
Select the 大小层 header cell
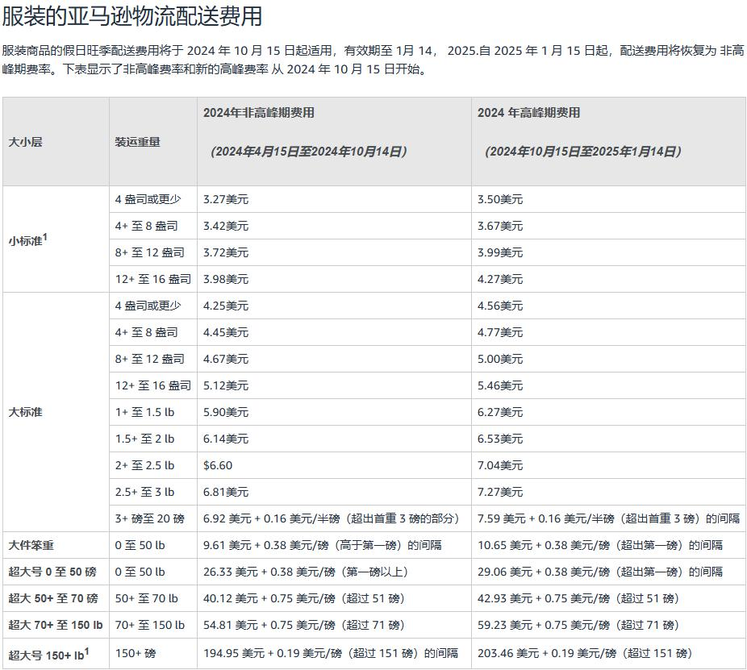pos(24,140)
